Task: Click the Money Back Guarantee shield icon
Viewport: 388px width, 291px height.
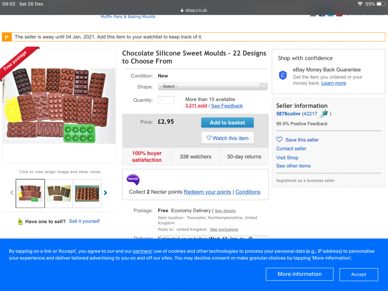Action: [x=282, y=75]
